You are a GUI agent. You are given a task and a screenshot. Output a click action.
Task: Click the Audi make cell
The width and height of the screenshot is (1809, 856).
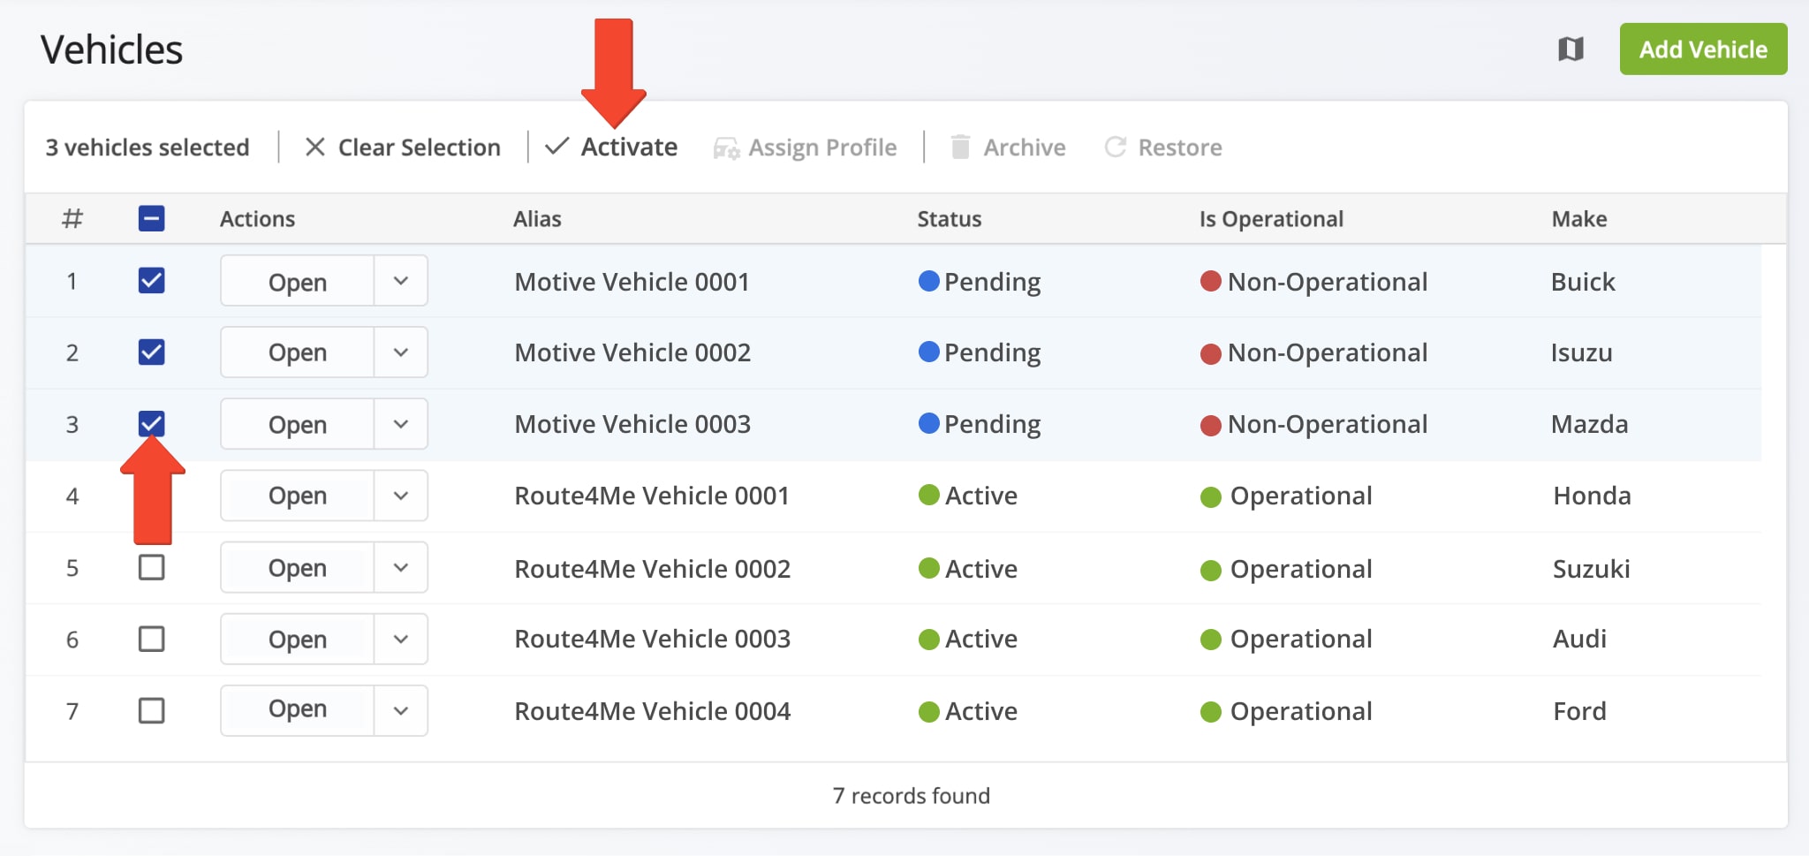[1579, 639]
